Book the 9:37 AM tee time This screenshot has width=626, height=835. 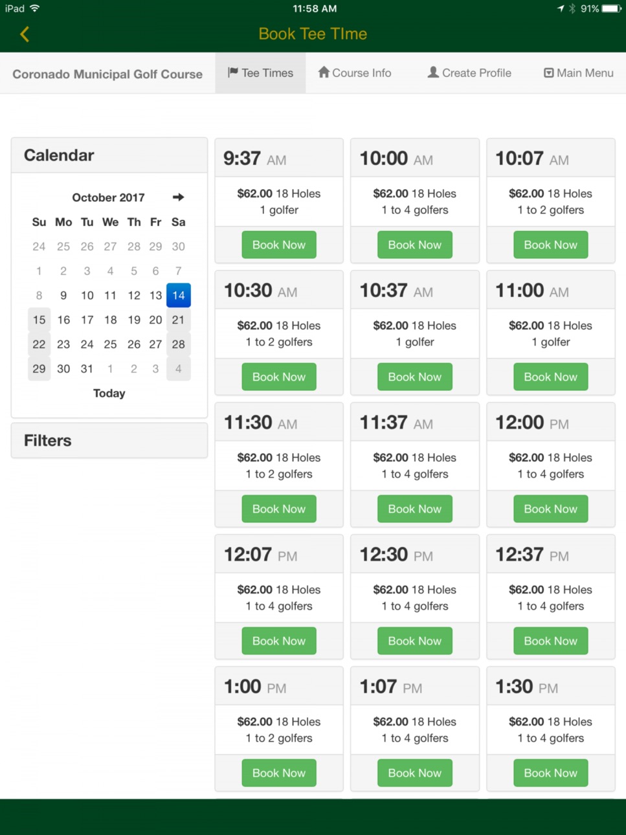pyautogui.click(x=279, y=245)
